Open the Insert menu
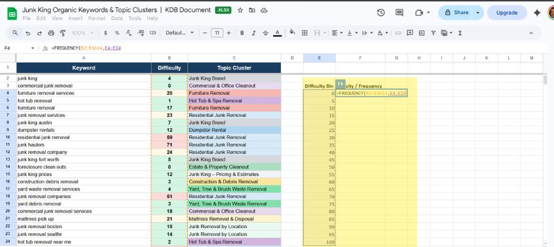This screenshot has height=247, width=554. (75, 18)
